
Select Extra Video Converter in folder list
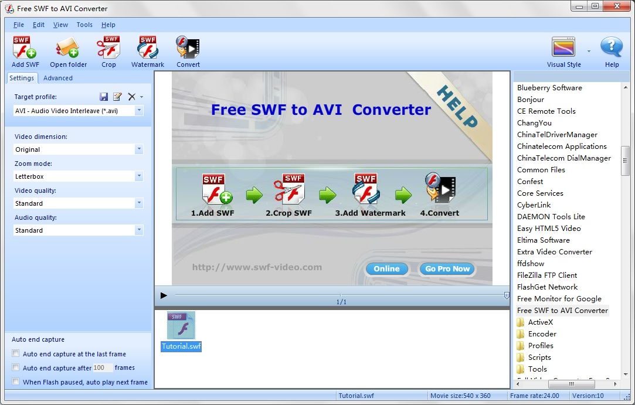[x=555, y=252]
